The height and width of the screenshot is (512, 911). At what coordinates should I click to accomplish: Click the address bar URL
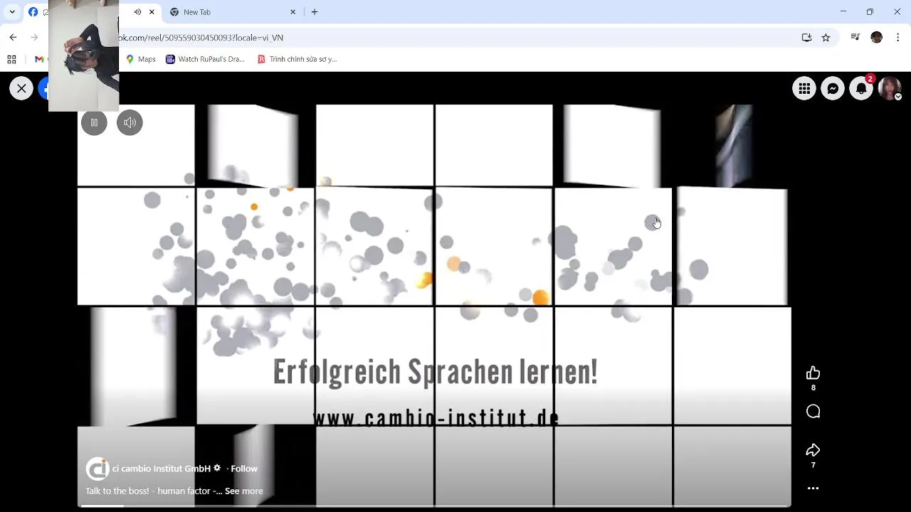click(201, 38)
